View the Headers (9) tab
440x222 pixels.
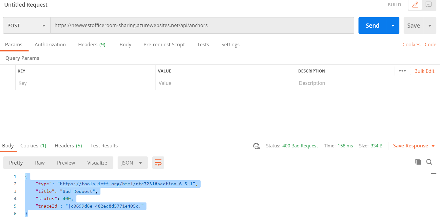pyautogui.click(x=91, y=44)
